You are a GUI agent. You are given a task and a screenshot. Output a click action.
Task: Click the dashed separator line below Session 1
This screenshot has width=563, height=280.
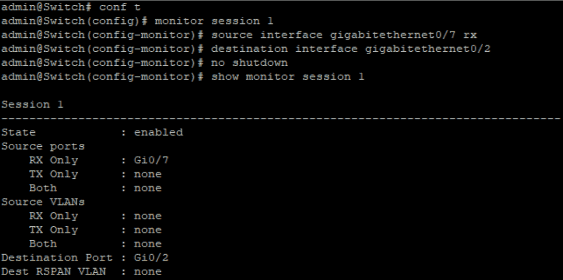click(x=281, y=117)
